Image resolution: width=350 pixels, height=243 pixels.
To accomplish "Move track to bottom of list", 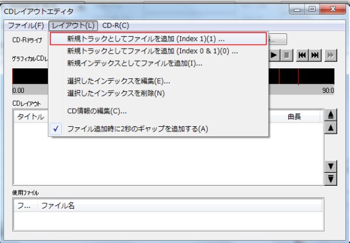I will [x=331, y=179].
